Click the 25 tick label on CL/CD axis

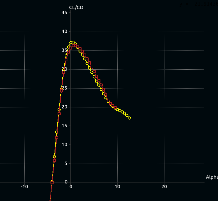[x=64, y=88]
